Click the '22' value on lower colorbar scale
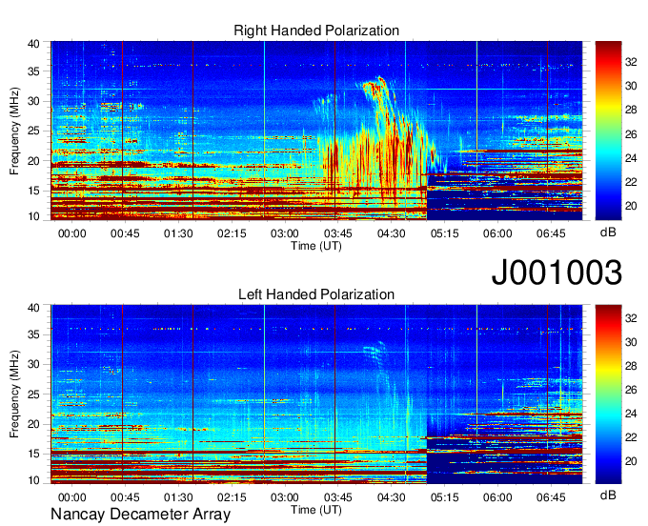This screenshot has height=526, width=648. (x=631, y=437)
